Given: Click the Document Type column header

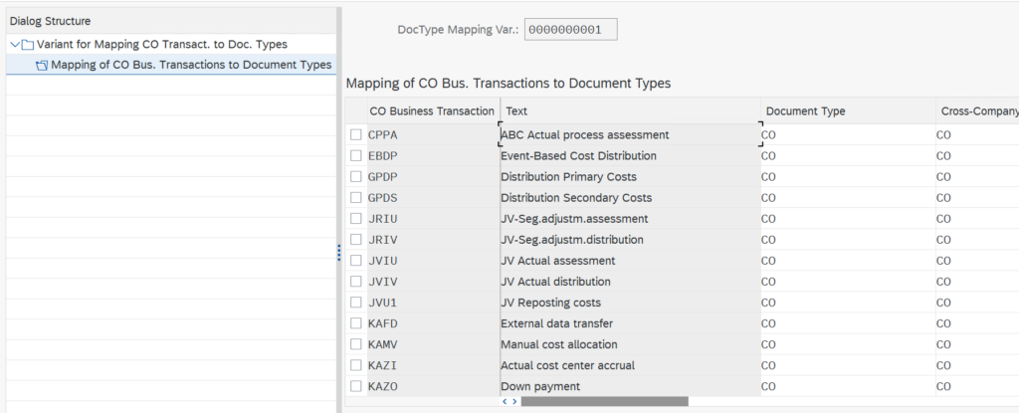Looking at the screenshot, I should click(x=805, y=111).
